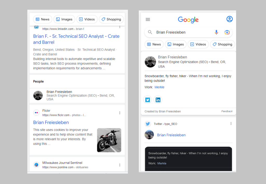Click the LinkedIn favicon above the linkedin.com result

click(x=36, y=27)
